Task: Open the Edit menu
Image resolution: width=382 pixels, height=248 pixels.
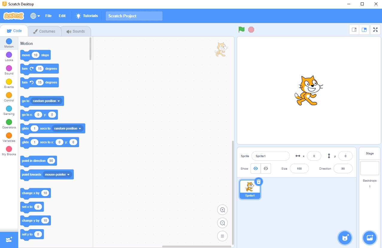Action: click(x=62, y=16)
